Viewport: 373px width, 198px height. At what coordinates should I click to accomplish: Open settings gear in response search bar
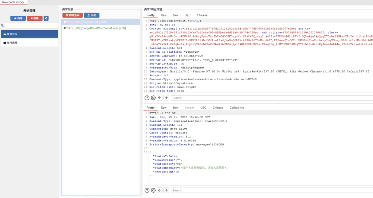pyautogui.click(x=153, y=190)
